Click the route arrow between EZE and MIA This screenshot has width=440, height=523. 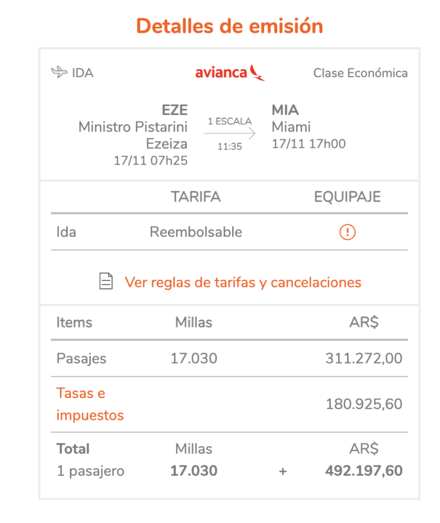point(229,133)
